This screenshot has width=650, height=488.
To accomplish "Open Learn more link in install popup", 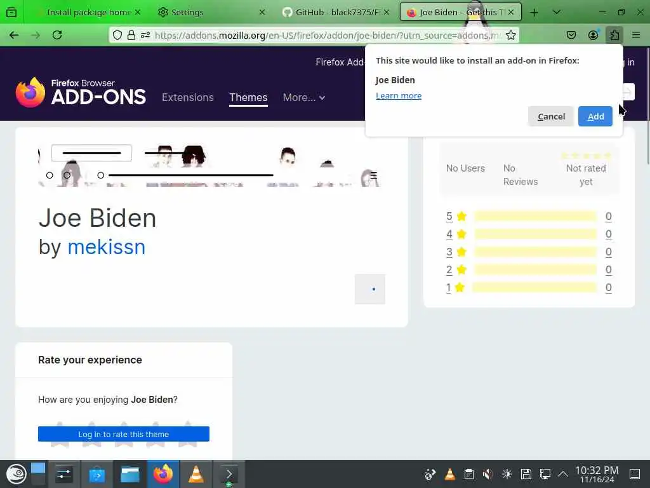I will [x=399, y=96].
